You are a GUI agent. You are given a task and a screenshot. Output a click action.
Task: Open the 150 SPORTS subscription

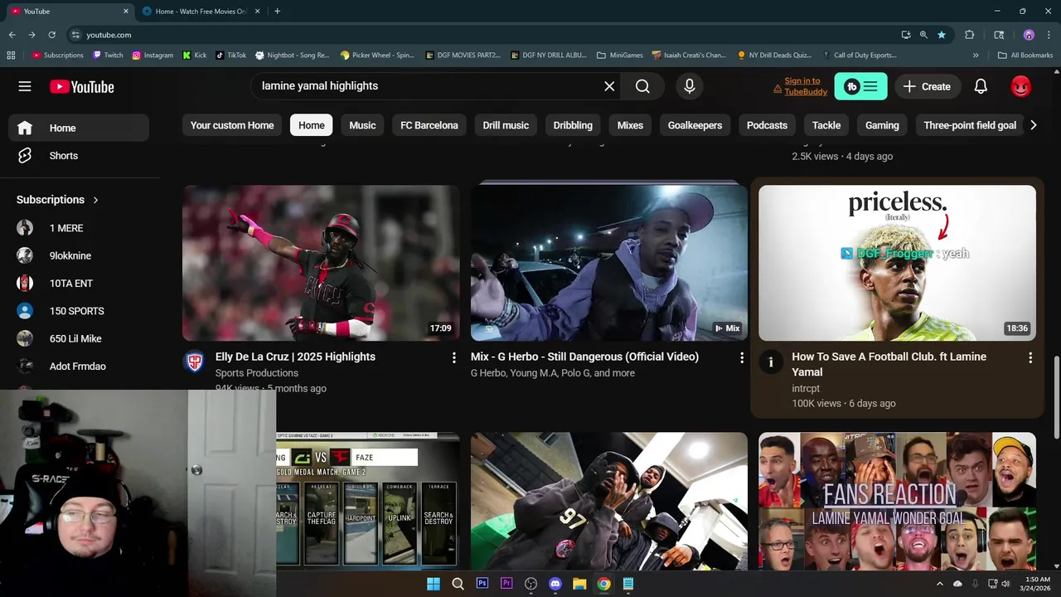click(79, 311)
